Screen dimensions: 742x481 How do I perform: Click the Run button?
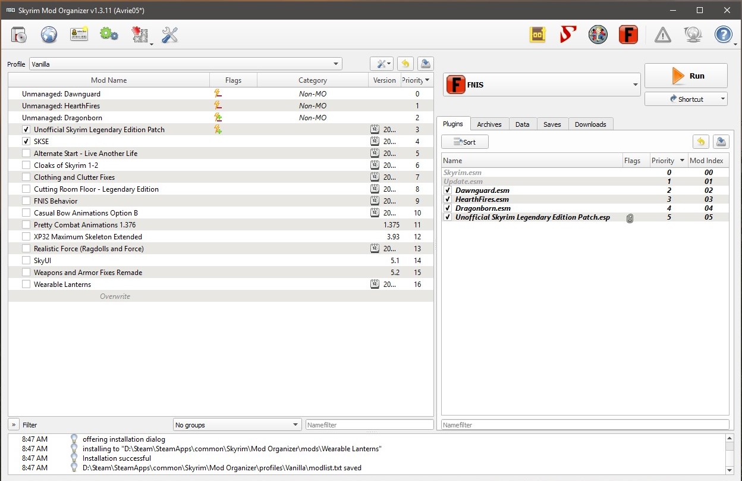(686, 76)
